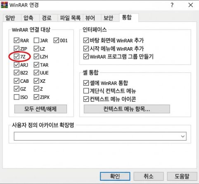
Task: Toggle the ZIP association checkbox
Action: (17, 49)
